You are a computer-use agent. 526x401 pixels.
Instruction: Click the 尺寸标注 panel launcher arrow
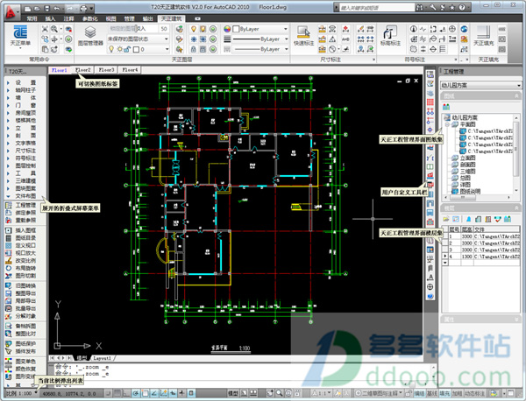[373, 60]
